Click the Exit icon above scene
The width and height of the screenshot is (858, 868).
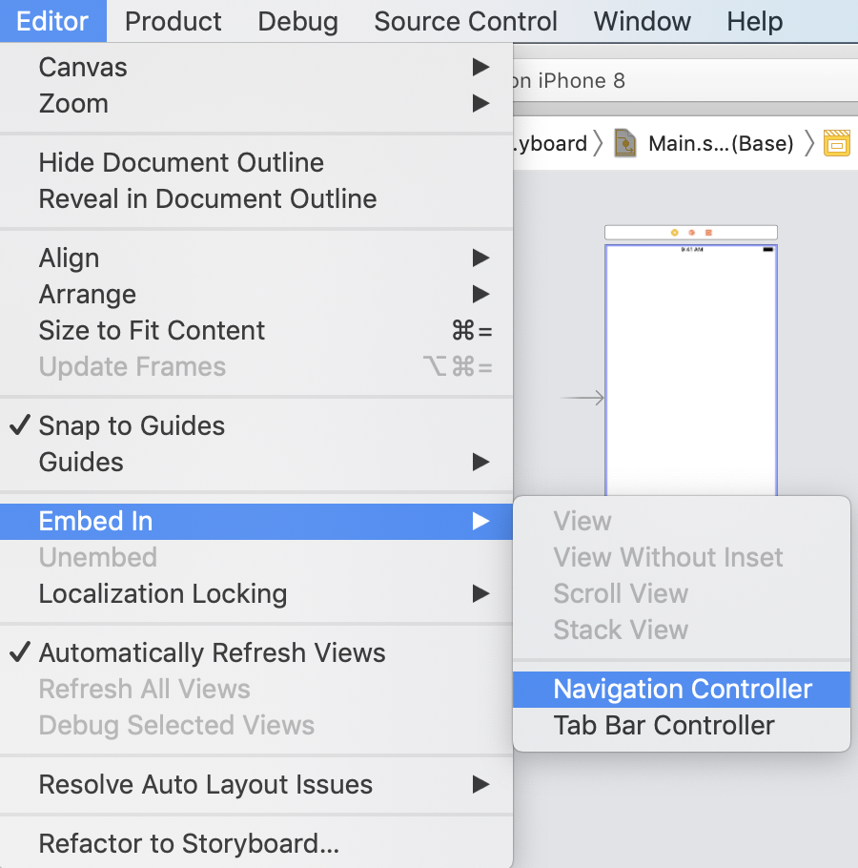pyautogui.click(x=708, y=233)
